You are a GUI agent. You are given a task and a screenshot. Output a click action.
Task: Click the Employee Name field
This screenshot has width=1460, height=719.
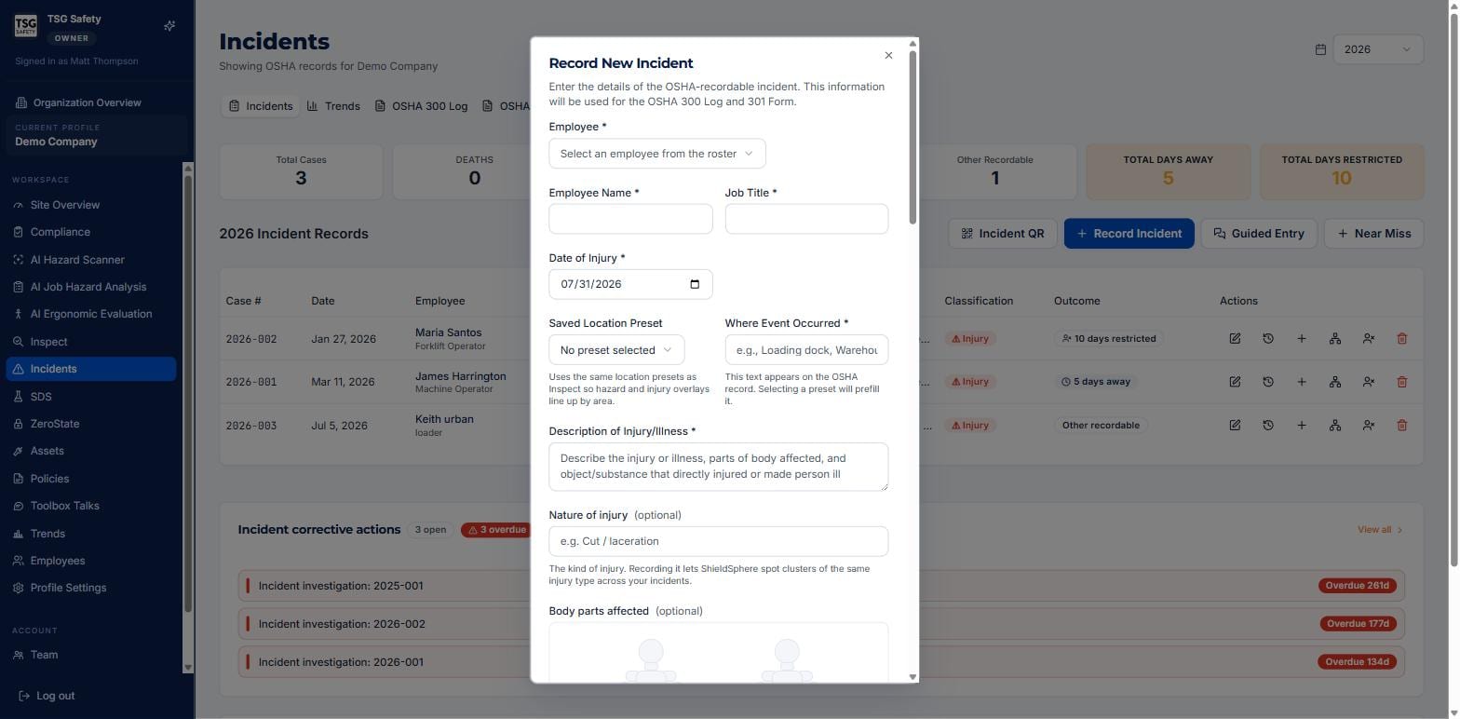[x=630, y=219]
